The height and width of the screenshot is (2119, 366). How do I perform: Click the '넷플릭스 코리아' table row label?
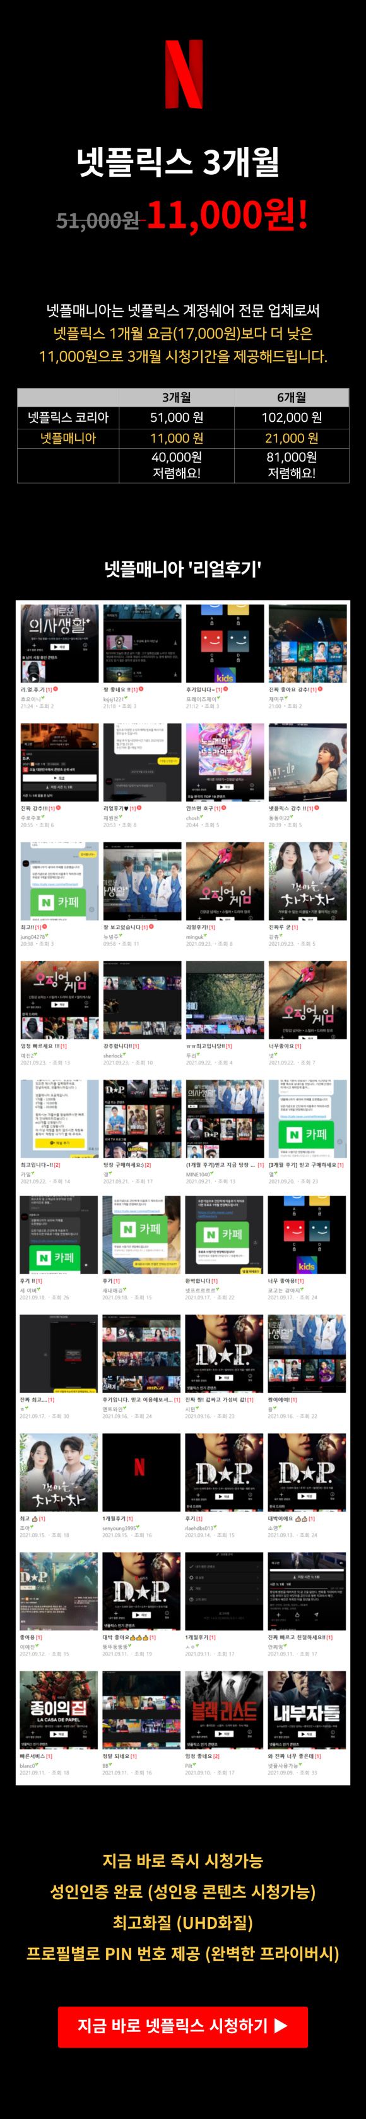click(68, 417)
